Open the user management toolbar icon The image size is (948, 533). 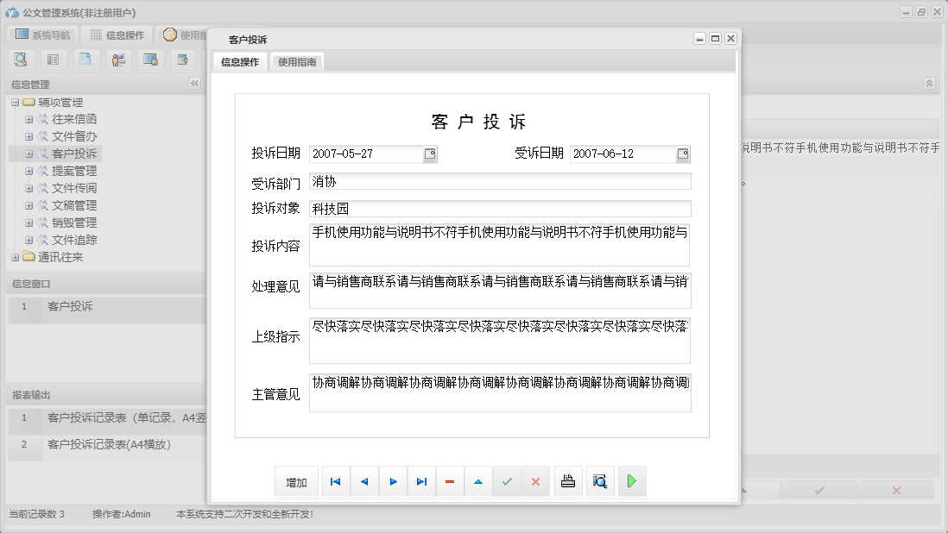tap(117, 59)
